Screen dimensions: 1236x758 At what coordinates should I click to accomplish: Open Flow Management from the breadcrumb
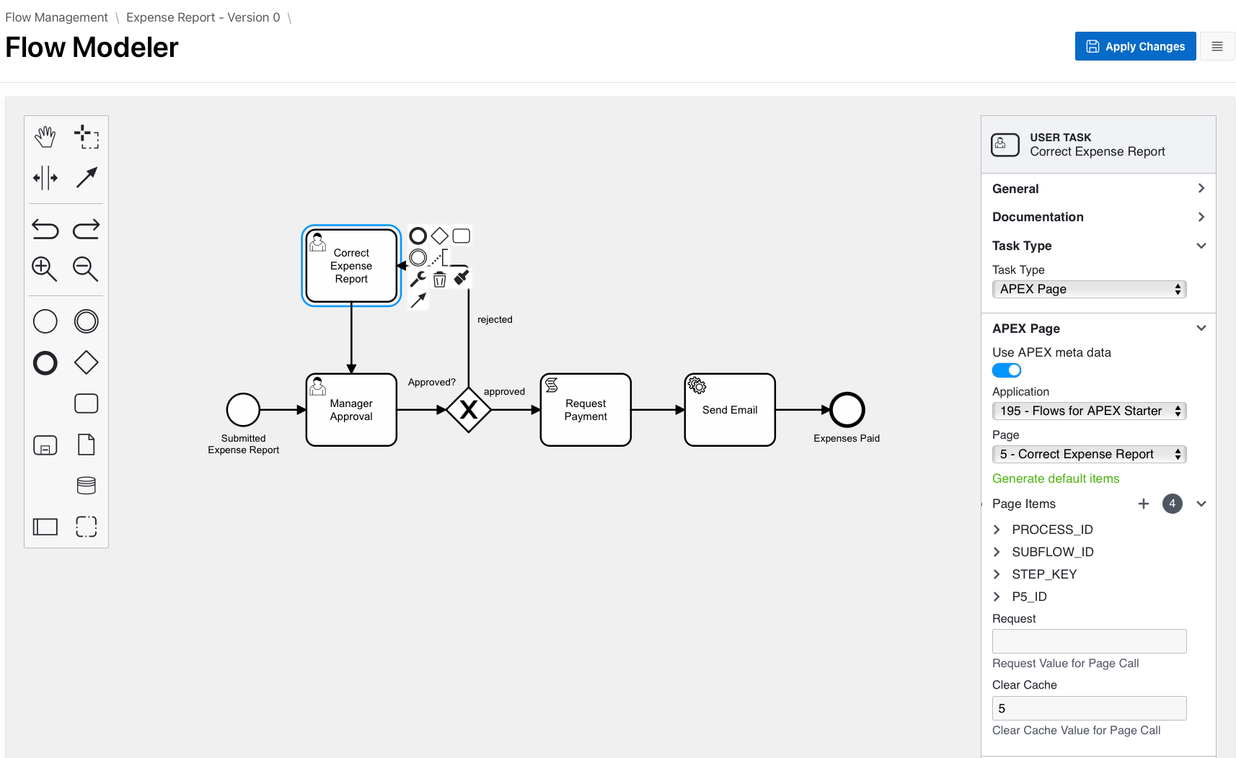coord(56,17)
